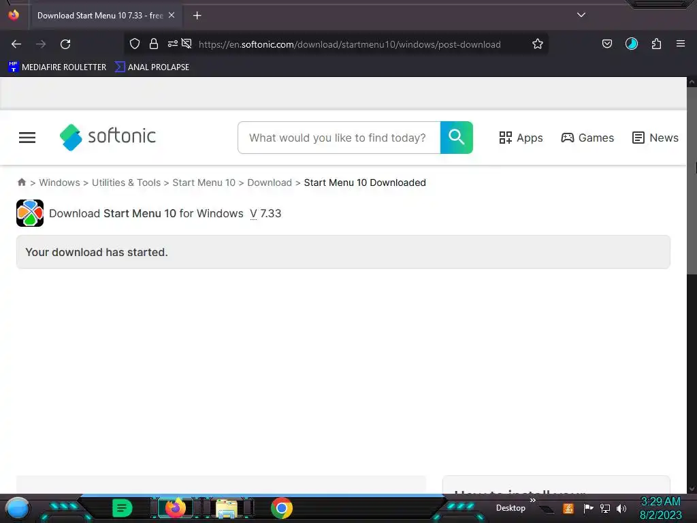Click the blue circular profile extension icon

point(631,44)
